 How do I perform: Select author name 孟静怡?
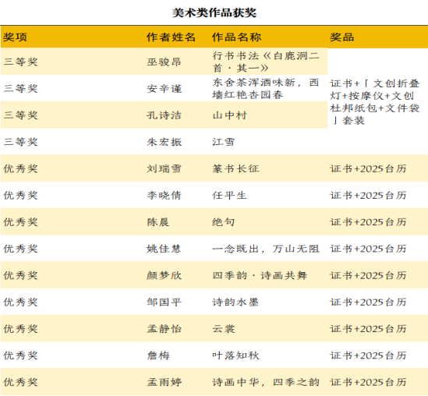pyautogui.click(x=164, y=329)
